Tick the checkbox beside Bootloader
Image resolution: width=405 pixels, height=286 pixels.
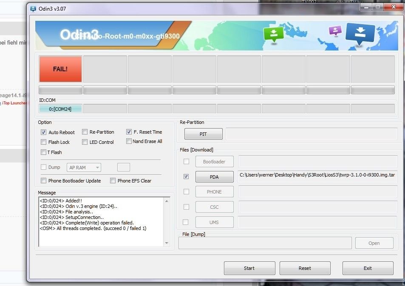tap(186, 161)
